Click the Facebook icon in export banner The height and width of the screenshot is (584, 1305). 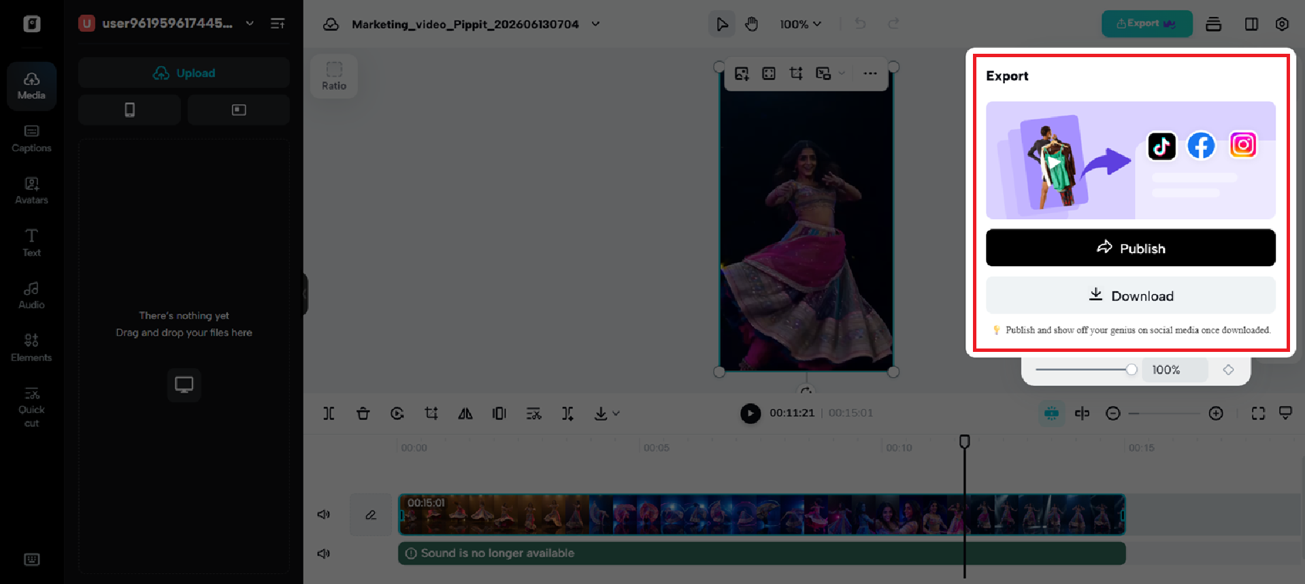click(1201, 145)
